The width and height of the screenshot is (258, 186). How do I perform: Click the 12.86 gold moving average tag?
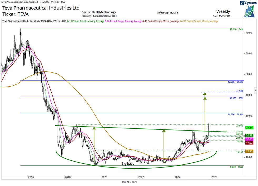pyautogui.click(x=249, y=151)
